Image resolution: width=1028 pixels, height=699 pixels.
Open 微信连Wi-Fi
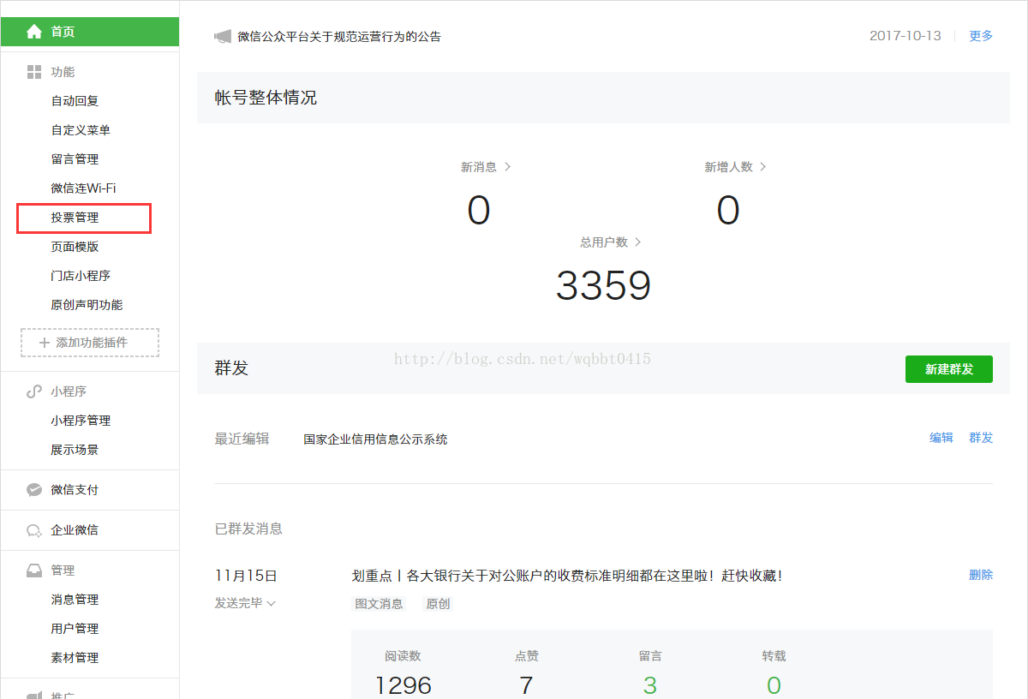tap(83, 188)
